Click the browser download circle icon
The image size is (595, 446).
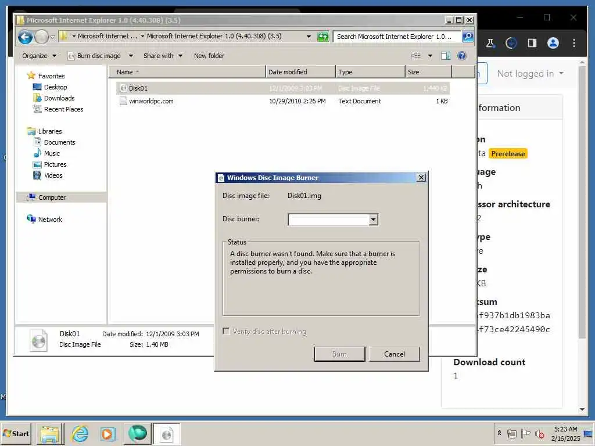pos(511,43)
